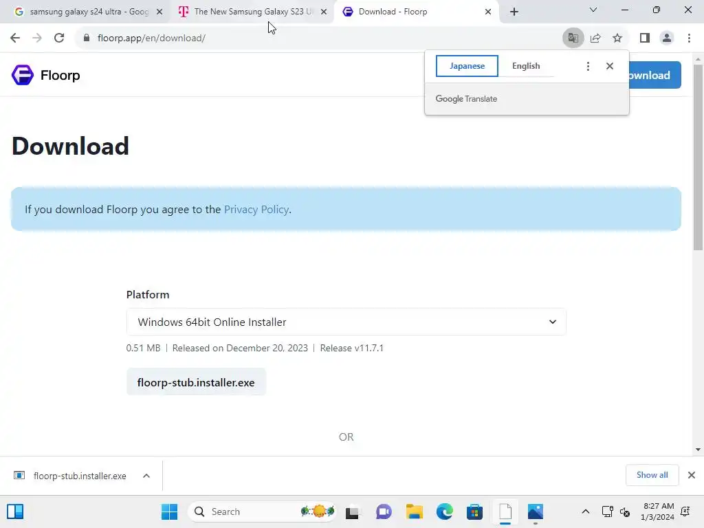Click the Release v11.7.1 text
The image size is (704, 528).
tap(351, 348)
